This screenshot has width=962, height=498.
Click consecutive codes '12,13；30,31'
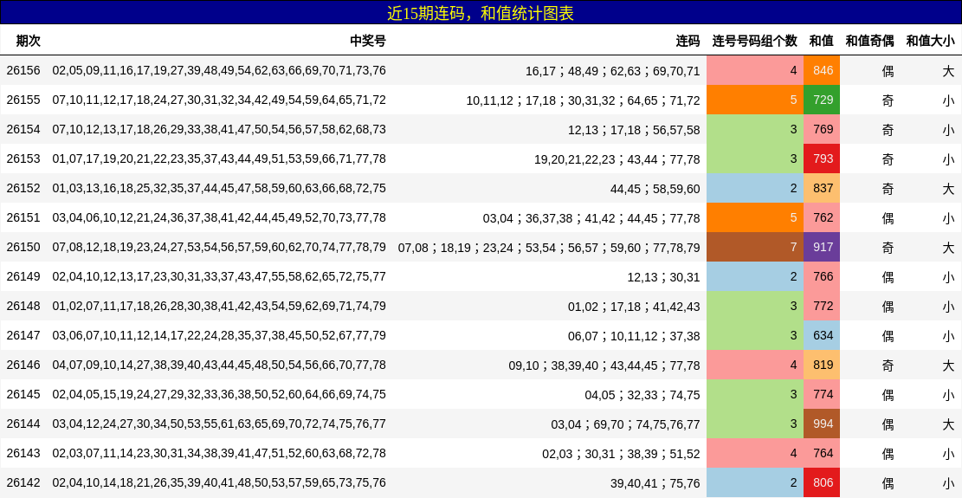(663, 277)
